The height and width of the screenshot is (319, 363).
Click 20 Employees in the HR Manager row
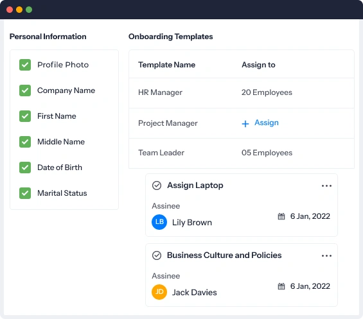[267, 92]
